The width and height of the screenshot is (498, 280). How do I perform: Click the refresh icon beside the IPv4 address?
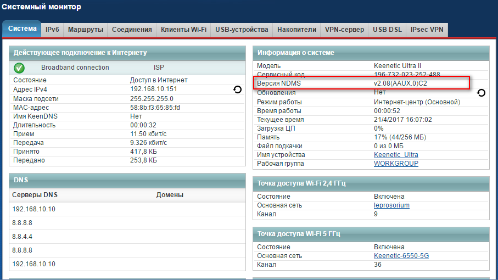(238, 89)
